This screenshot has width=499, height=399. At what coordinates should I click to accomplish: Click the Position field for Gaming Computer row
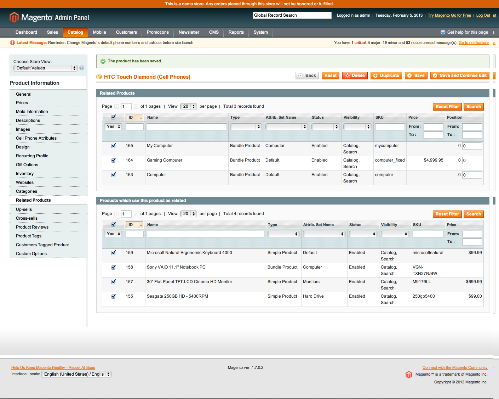pos(472,161)
